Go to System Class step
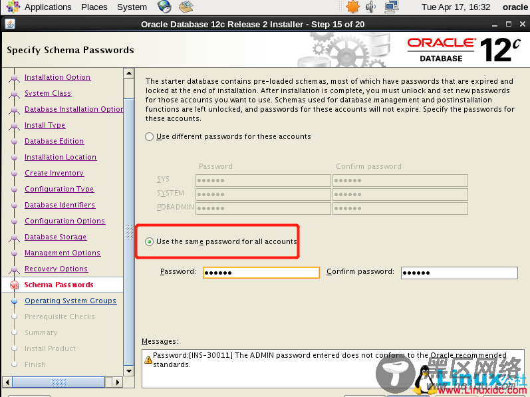The width and height of the screenshot is (530, 397). (x=48, y=93)
